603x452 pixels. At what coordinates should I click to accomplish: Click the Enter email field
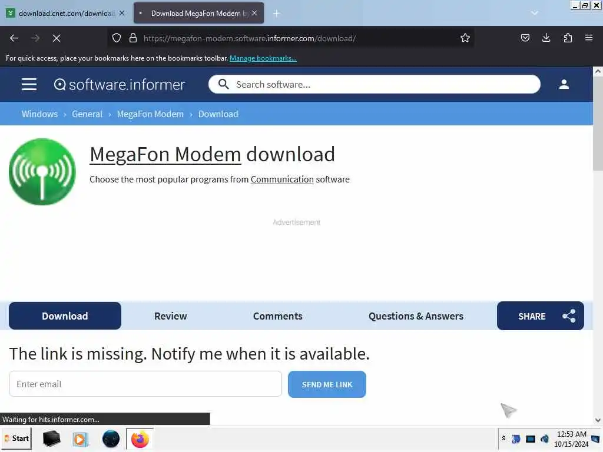pos(145,384)
